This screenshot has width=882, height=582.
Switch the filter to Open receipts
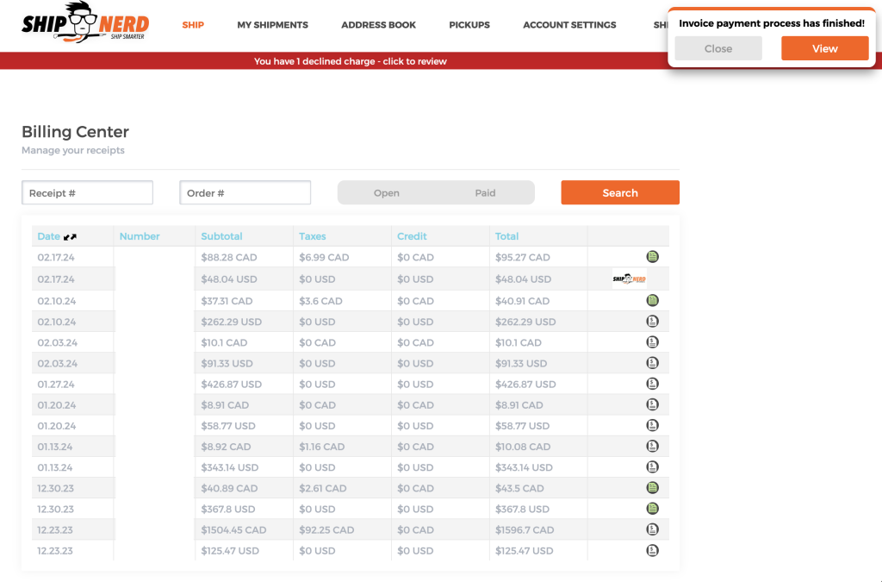pyautogui.click(x=387, y=193)
